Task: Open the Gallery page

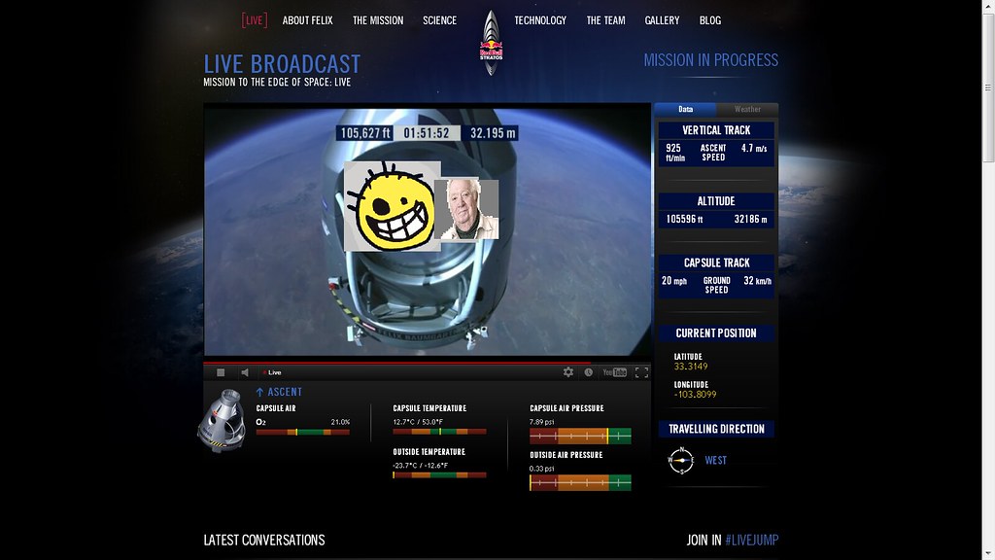Action: [662, 20]
